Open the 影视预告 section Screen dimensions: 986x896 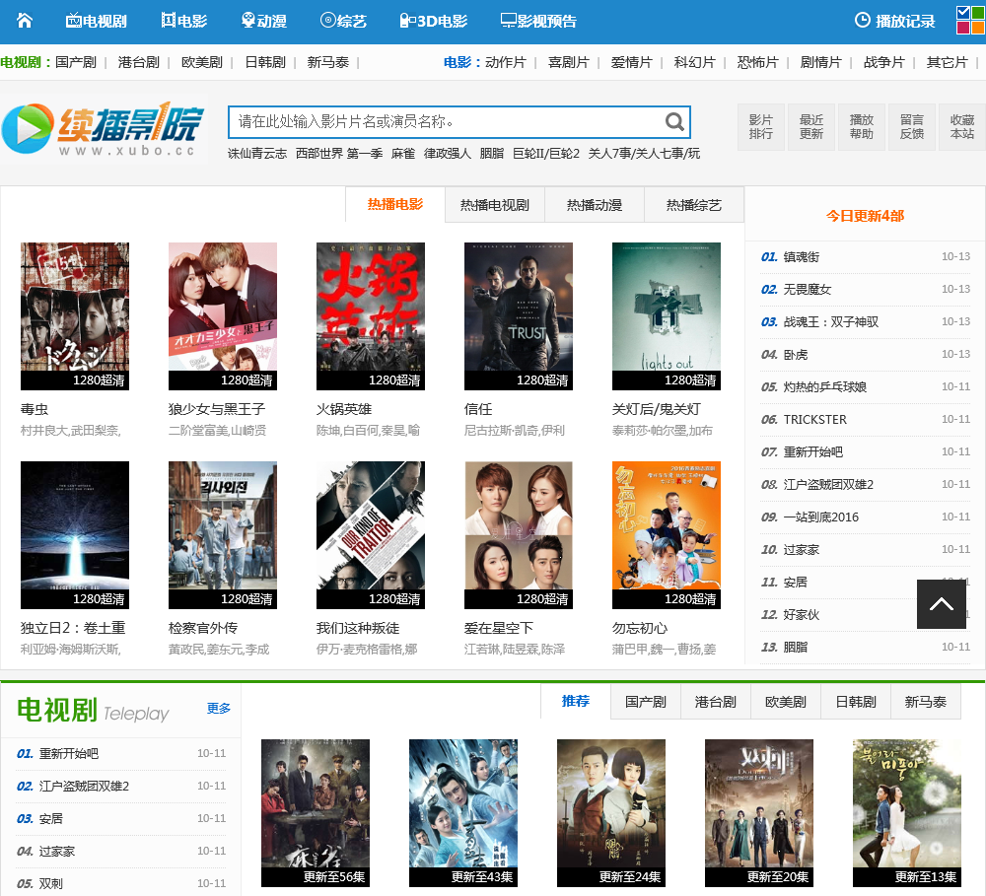(538, 22)
